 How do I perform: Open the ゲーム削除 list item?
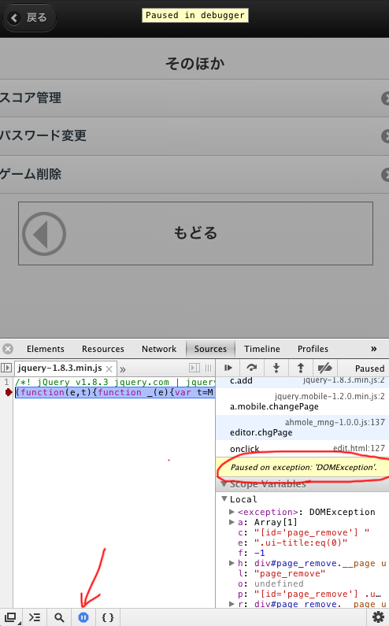[x=194, y=175]
